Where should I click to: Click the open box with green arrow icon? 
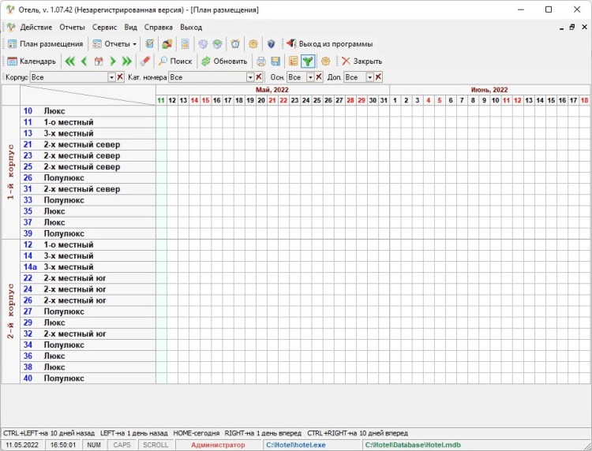pyautogui.click(x=218, y=44)
